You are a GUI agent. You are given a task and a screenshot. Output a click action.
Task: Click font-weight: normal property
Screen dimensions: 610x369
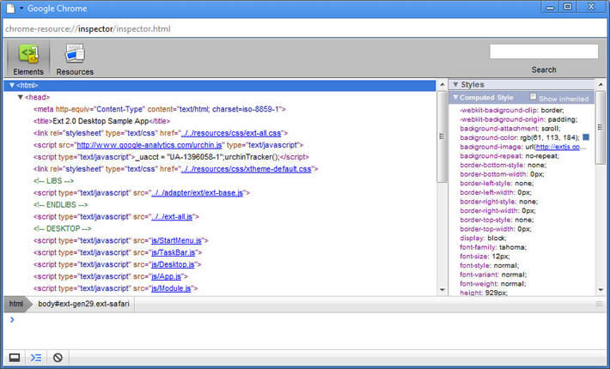493,284
